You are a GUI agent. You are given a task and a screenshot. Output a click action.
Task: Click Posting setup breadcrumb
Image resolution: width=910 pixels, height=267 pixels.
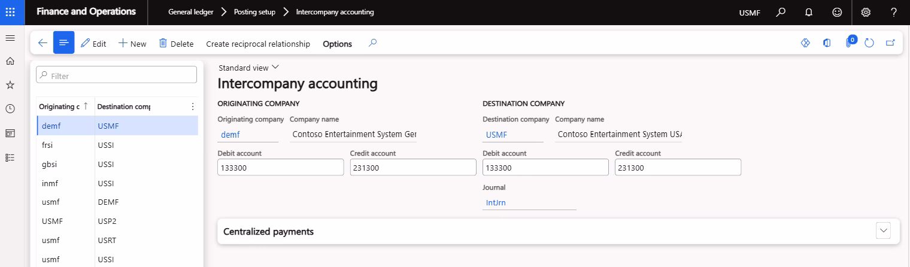[254, 12]
